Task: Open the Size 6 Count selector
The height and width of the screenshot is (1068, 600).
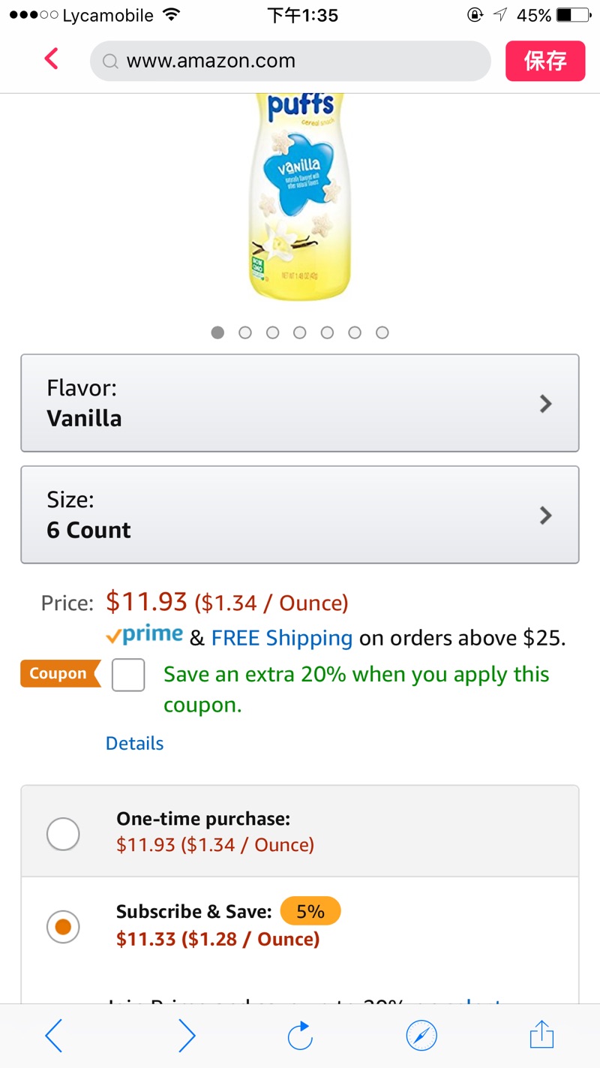Action: tap(300, 515)
